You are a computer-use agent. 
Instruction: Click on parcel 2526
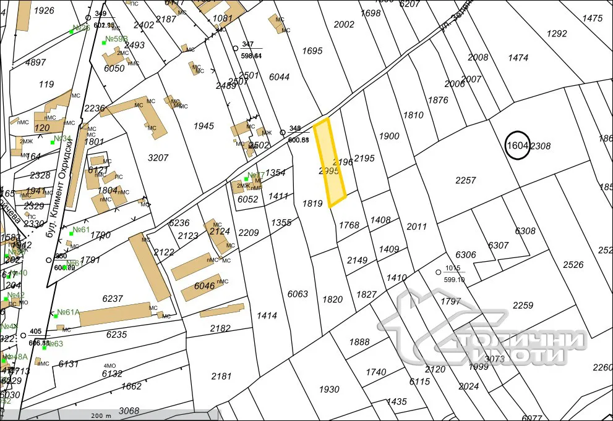pos(573,265)
